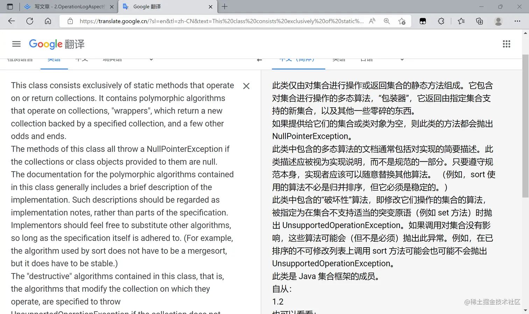Open the dark extension icon in toolbar

click(423, 21)
